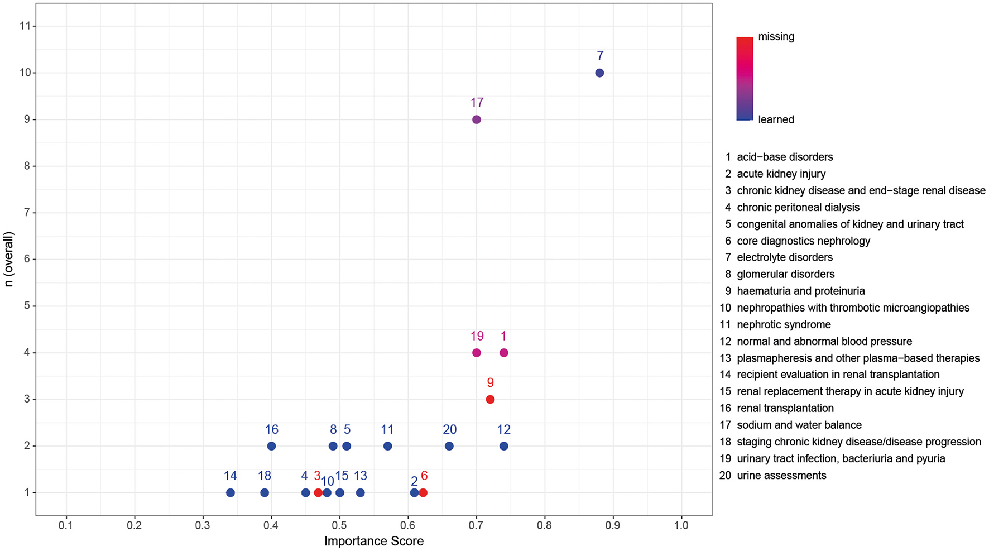
Task: Select the red point labeled 6
Action: (423, 493)
